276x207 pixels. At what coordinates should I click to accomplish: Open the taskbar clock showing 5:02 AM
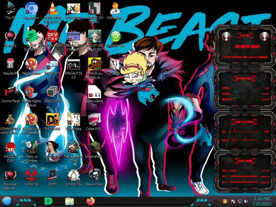click(x=262, y=201)
